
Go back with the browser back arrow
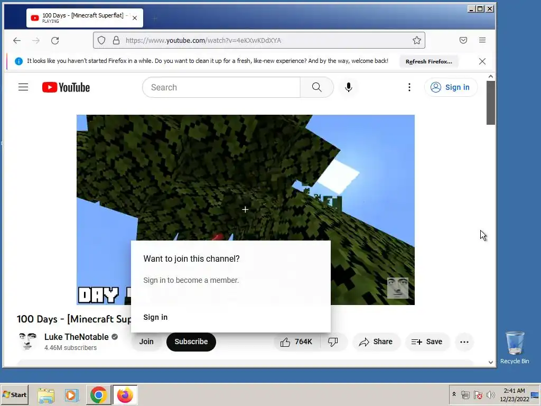(16, 40)
